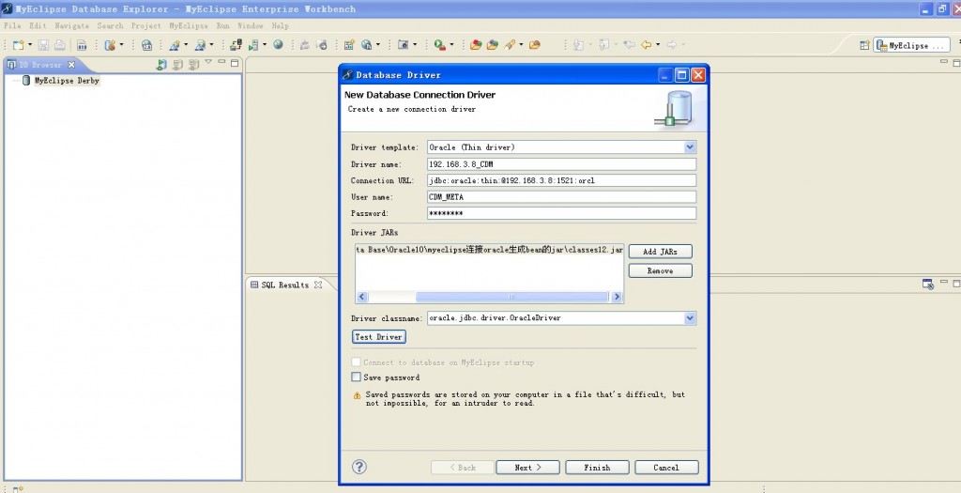
Task: Click the Connection URL input field
Action: tap(561, 180)
